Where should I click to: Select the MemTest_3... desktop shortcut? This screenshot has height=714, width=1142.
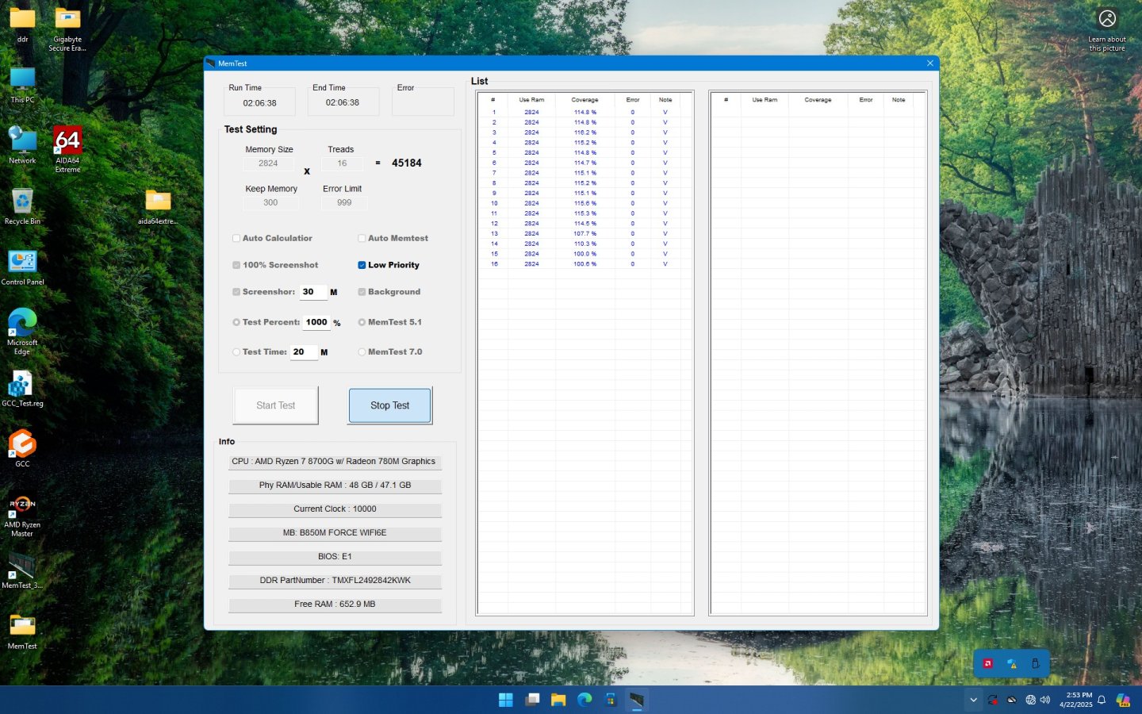[x=22, y=571]
